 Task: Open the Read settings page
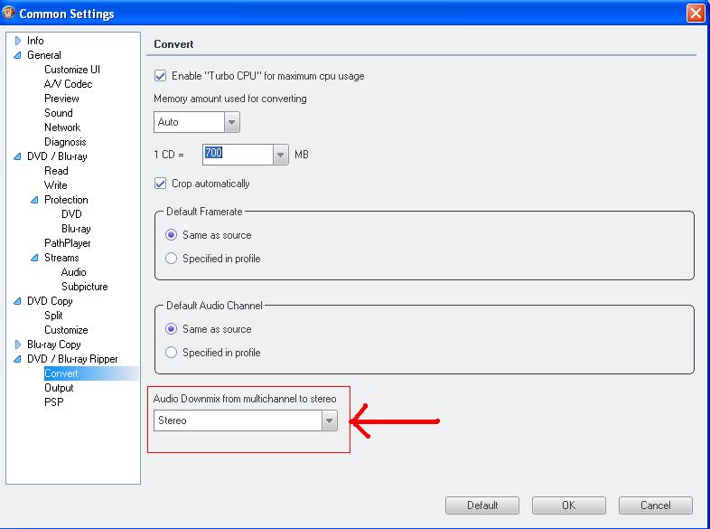click(56, 171)
